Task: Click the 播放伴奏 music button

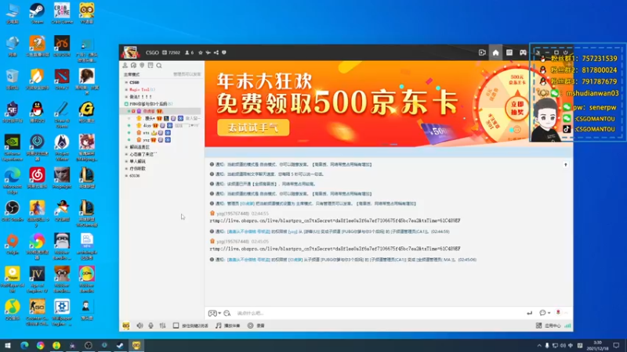Action: pos(227,325)
